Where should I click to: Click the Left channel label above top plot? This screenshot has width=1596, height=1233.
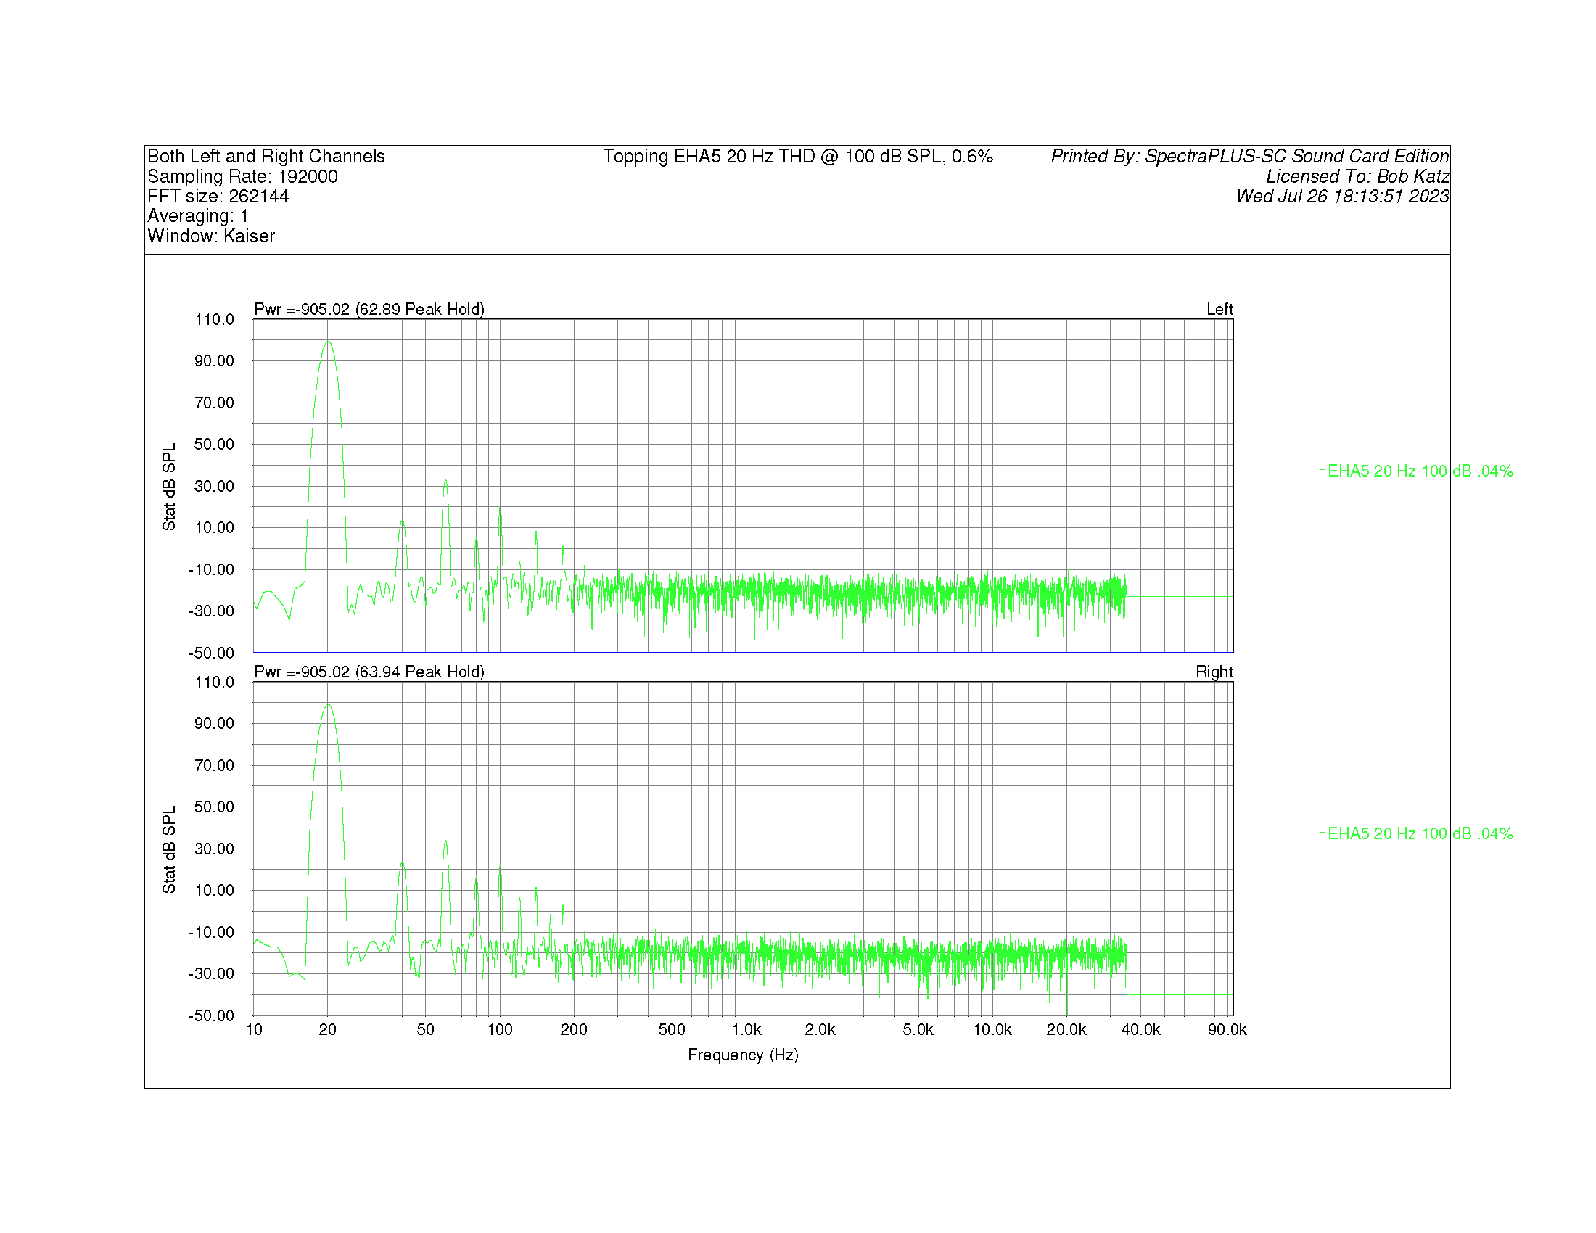[1219, 309]
